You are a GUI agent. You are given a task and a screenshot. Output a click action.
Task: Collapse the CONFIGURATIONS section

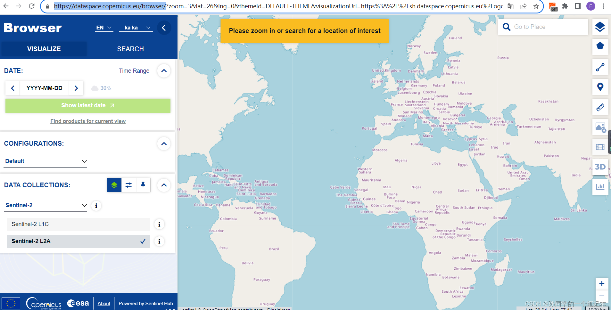click(164, 144)
